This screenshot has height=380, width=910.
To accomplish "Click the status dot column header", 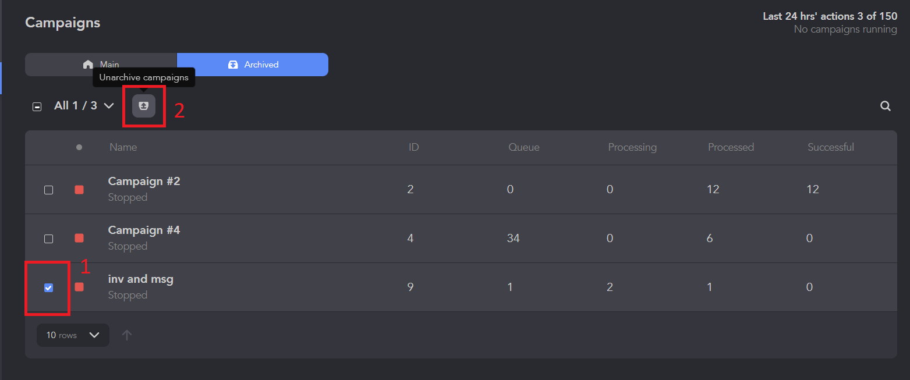I will click(x=79, y=147).
